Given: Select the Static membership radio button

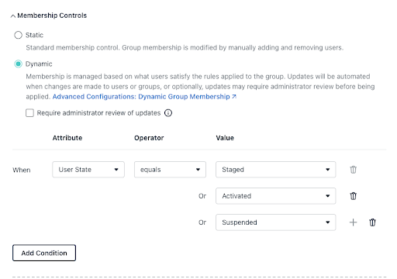Looking at the screenshot, I should (x=18, y=35).
